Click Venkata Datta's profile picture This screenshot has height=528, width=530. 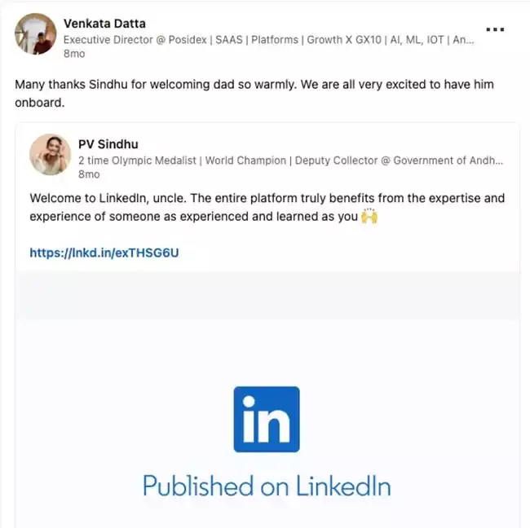pos(35,34)
